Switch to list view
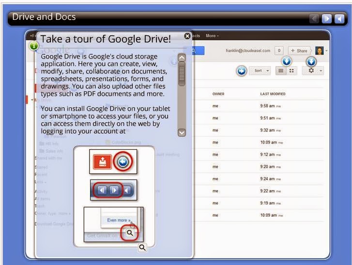Screen dimensions: 352x265 [x=281, y=71]
